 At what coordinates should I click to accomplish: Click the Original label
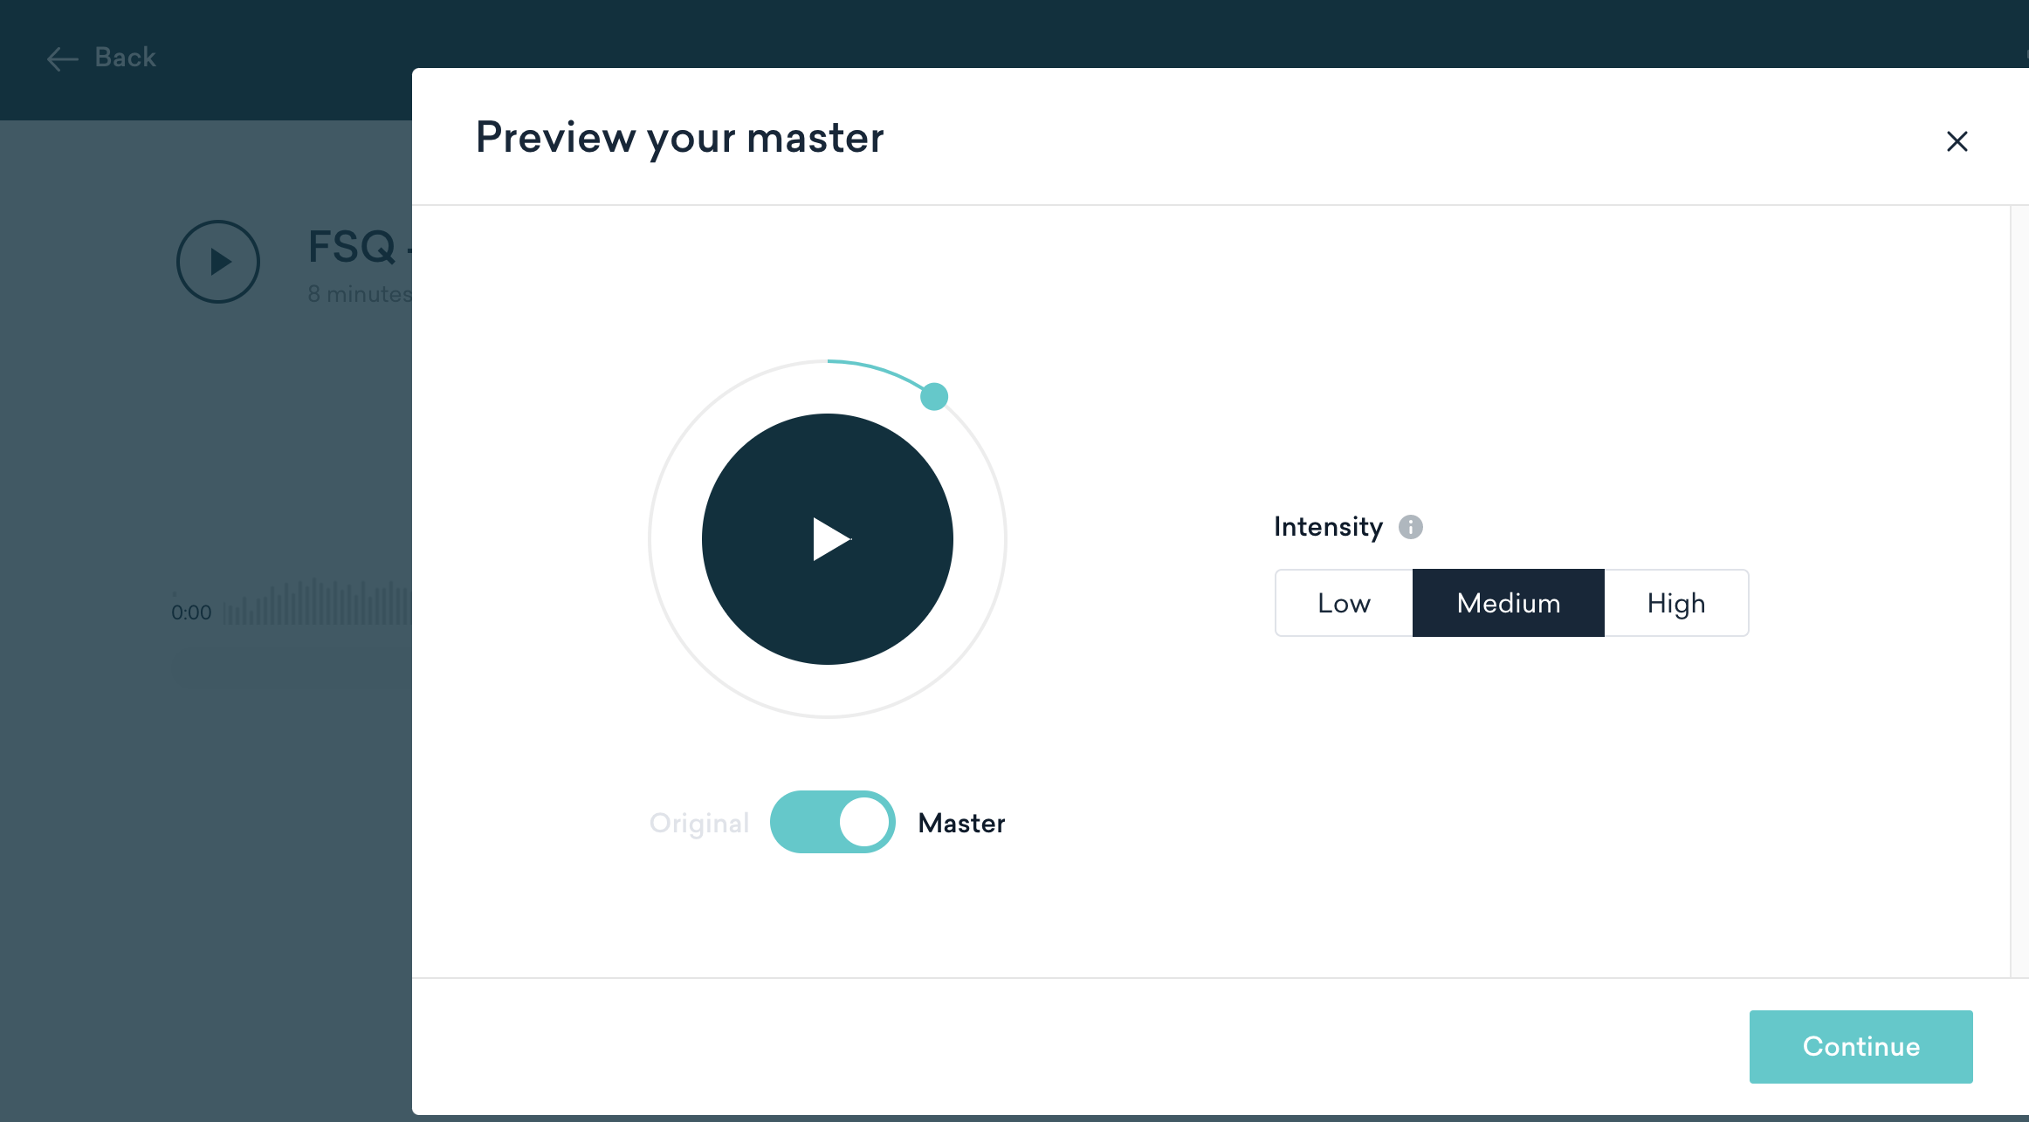point(698,823)
